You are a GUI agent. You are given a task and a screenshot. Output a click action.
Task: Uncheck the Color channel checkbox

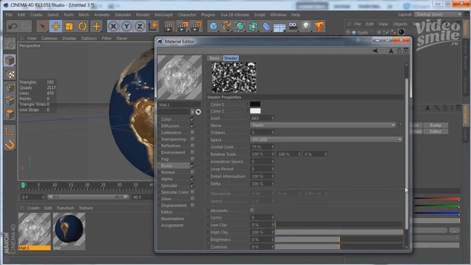coord(192,119)
